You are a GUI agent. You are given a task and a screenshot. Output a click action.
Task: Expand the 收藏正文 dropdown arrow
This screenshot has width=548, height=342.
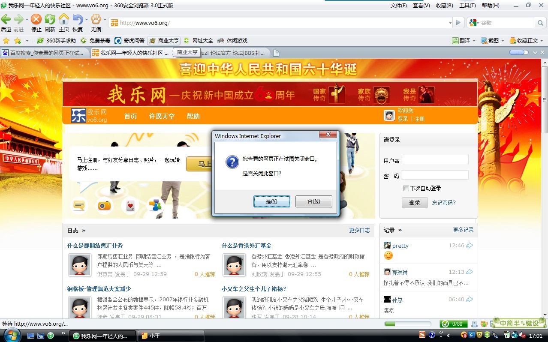542,41
